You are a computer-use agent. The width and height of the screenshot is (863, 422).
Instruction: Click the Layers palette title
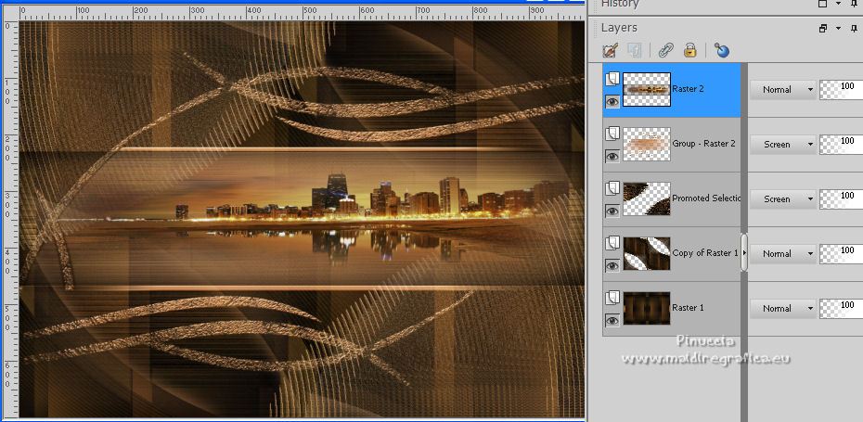pos(619,28)
